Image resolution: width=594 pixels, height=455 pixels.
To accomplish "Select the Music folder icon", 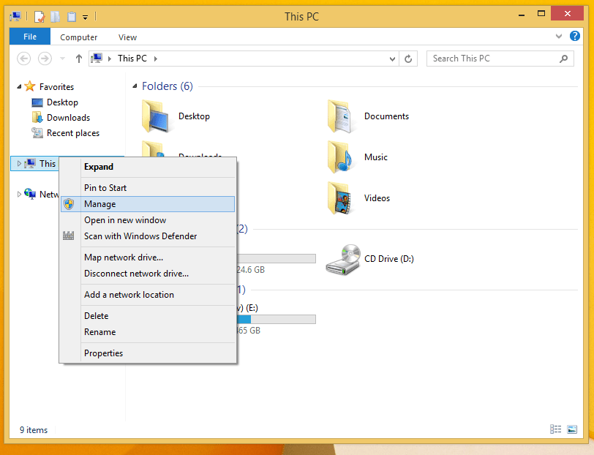I will [342, 157].
